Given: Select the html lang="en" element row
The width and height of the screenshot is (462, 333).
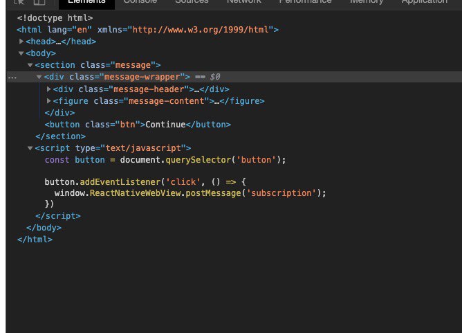Looking at the screenshot, I should point(147,30).
